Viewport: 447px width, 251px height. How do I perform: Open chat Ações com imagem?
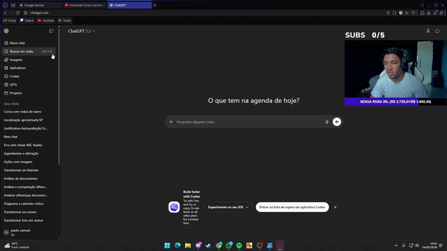coord(29,162)
